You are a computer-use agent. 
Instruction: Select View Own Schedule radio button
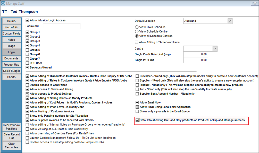[137, 27]
